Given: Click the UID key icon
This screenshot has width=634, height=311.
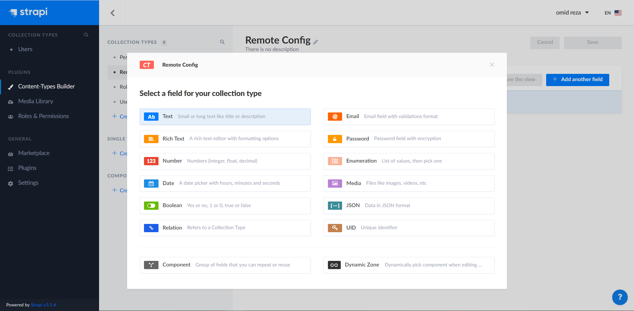Looking at the screenshot, I should [x=335, y=228].
